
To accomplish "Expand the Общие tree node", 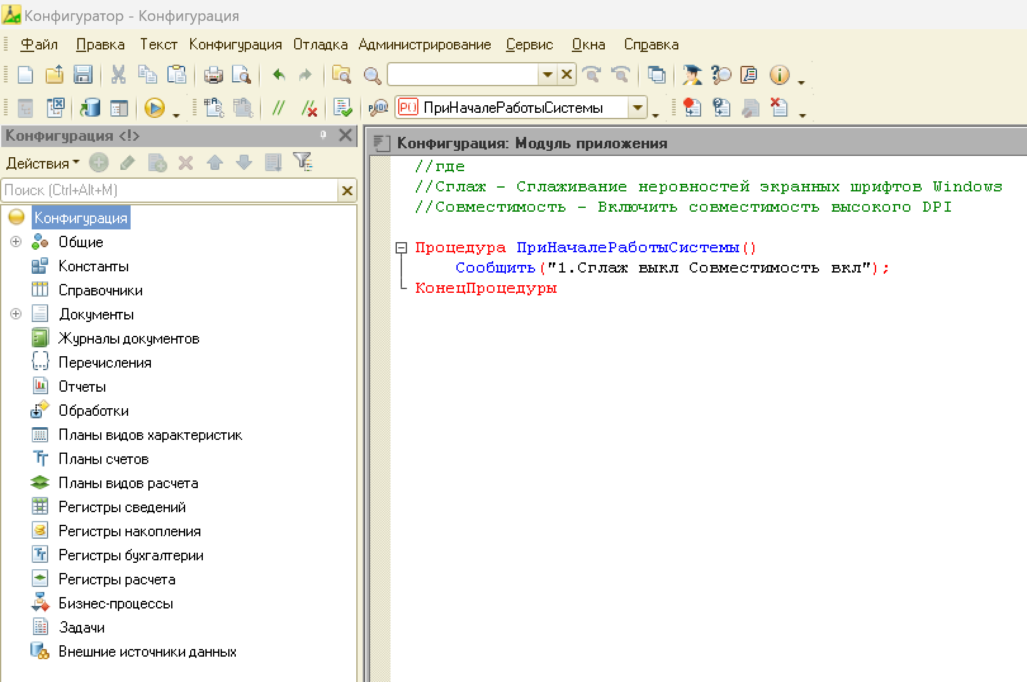I will pyautogui.click(x=16, y=242).
